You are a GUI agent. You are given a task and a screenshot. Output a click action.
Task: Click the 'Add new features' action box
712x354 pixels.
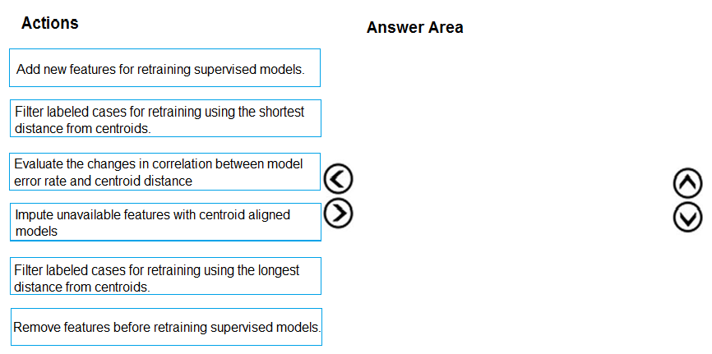point(165,68)
